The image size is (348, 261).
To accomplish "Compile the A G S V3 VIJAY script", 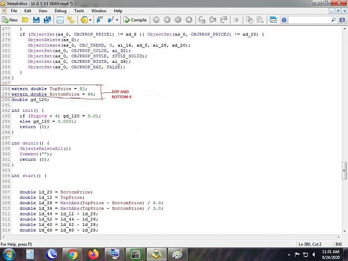I will coord(135,20).
